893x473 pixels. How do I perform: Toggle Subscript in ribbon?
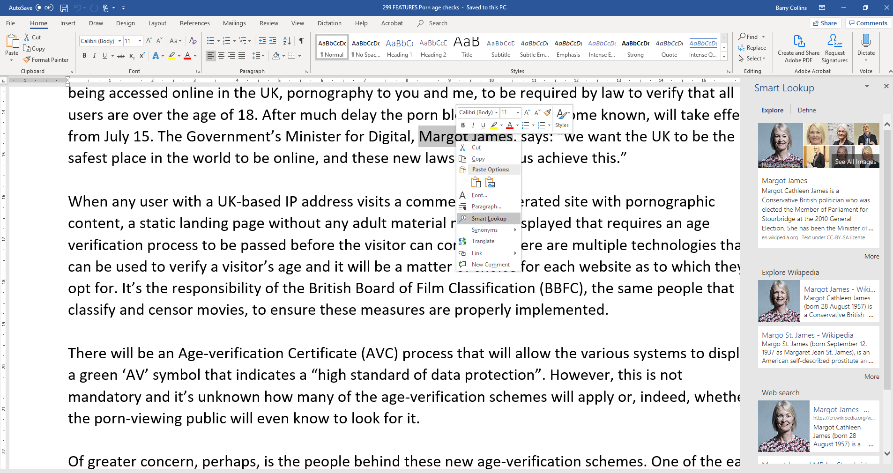point(132,56)
